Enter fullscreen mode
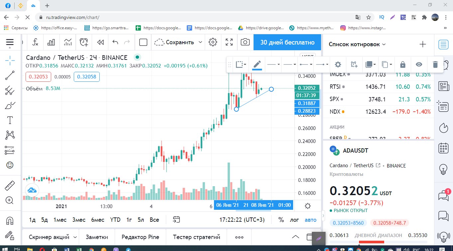 click(x=229, y=42)
